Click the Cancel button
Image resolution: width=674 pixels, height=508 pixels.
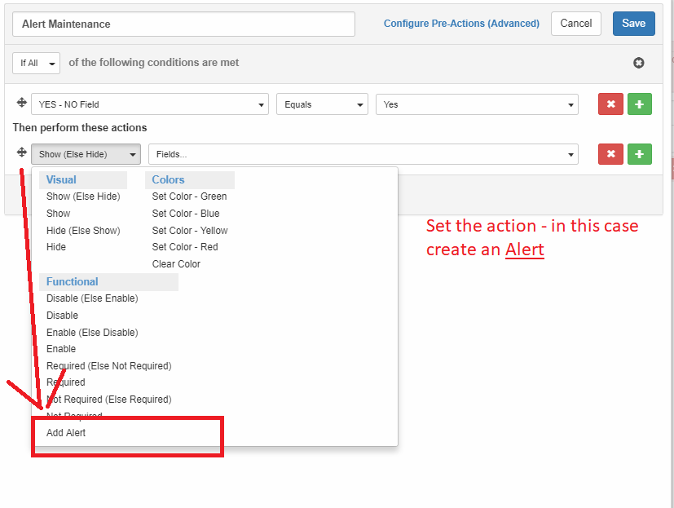click(576, 24)
